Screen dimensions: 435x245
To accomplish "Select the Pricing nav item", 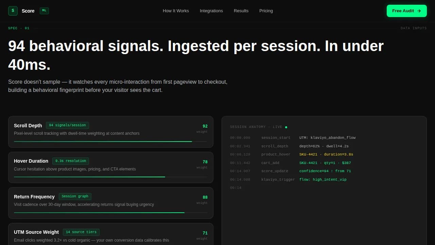I will pos(266,11).
